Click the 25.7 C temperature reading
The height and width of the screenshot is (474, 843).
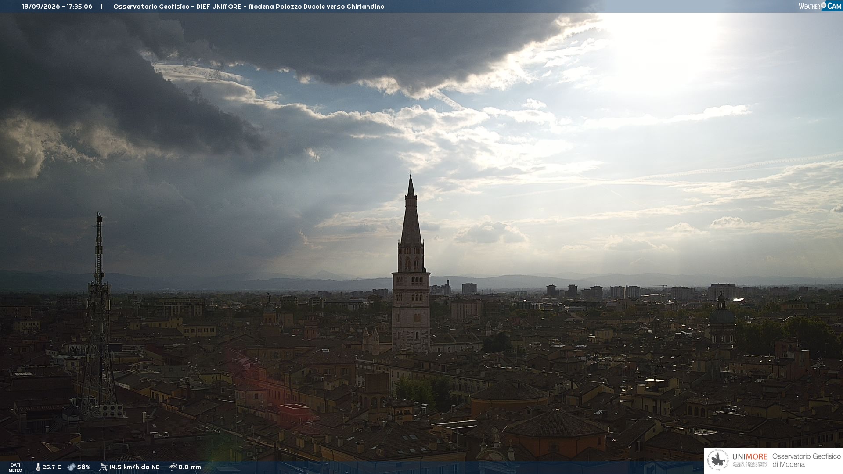pos(52,467)
